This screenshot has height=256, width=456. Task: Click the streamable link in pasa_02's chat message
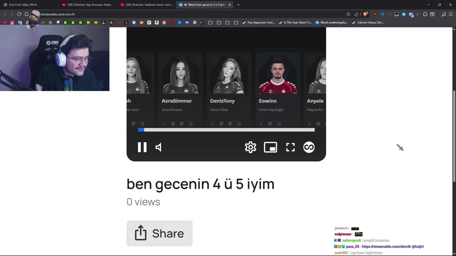click(386, 246)
